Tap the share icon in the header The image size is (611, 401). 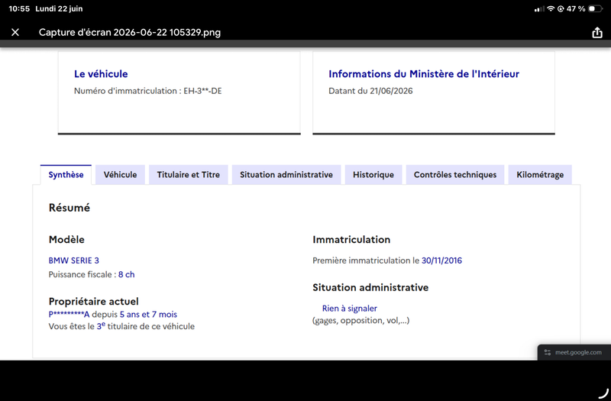pos(597,32)
